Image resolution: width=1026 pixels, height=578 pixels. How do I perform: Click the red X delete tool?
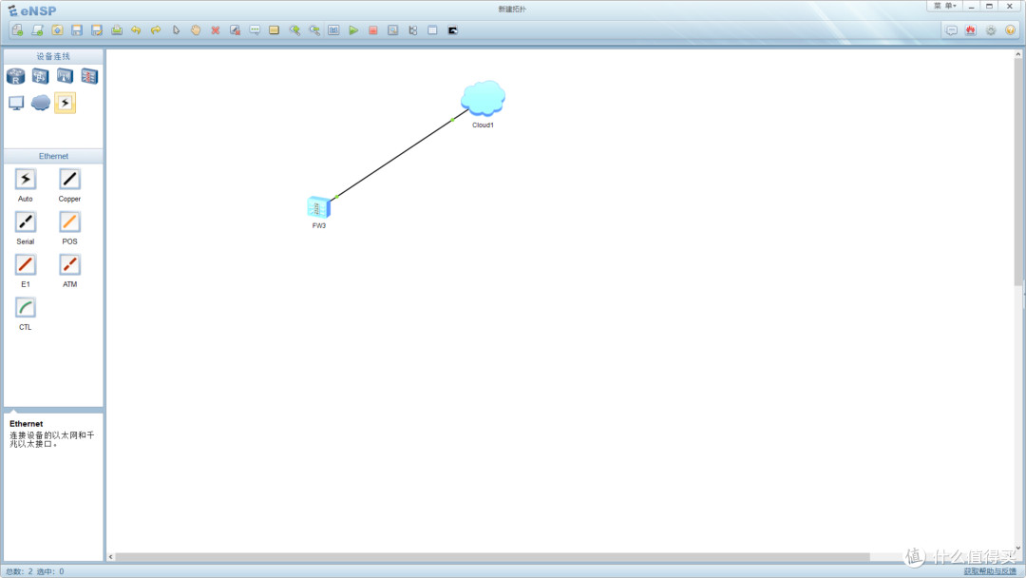point(216,30)
